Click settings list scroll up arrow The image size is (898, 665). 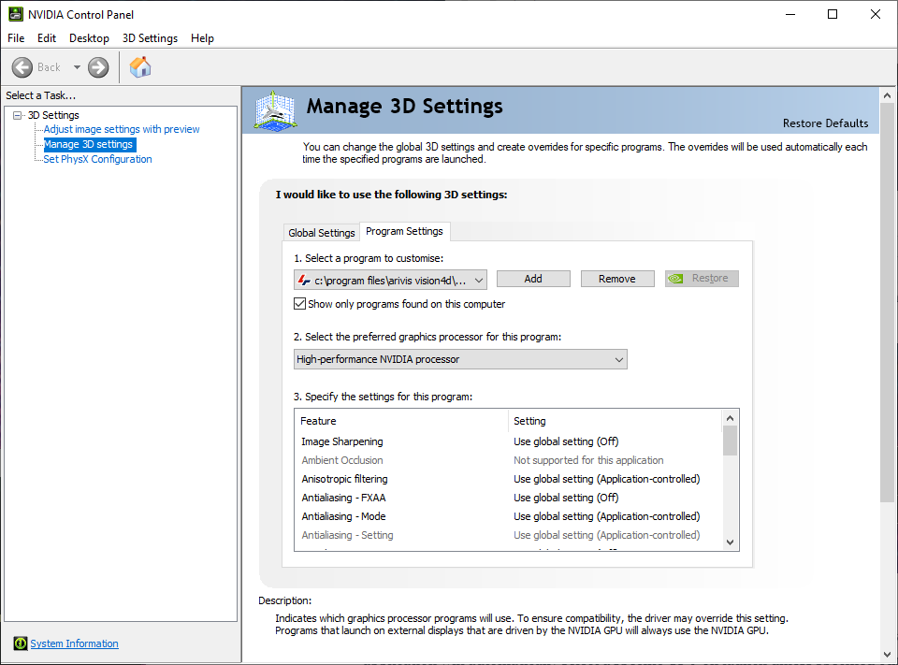[x=730, y=419]
